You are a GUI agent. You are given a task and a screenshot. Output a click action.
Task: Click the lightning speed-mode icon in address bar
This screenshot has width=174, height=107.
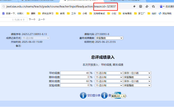[134, 7]
